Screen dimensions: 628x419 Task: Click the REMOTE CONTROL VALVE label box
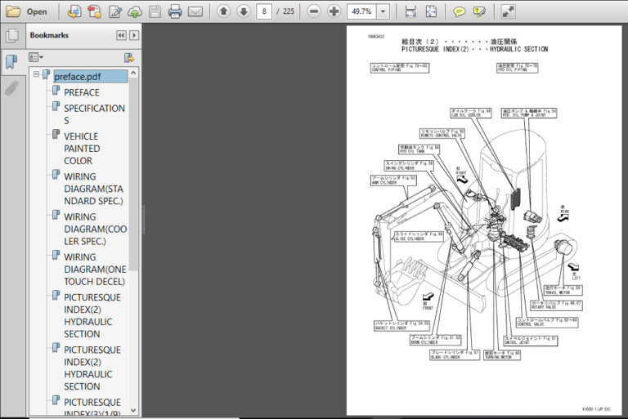point(442,133)
